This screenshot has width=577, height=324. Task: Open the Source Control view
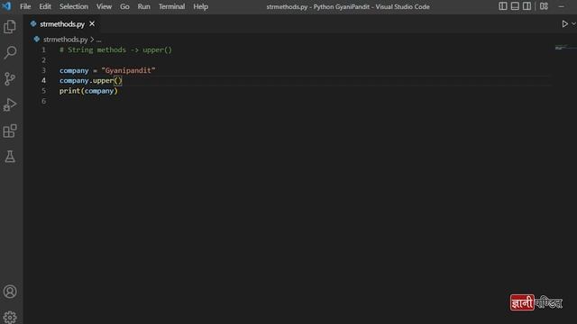point(10,78)
